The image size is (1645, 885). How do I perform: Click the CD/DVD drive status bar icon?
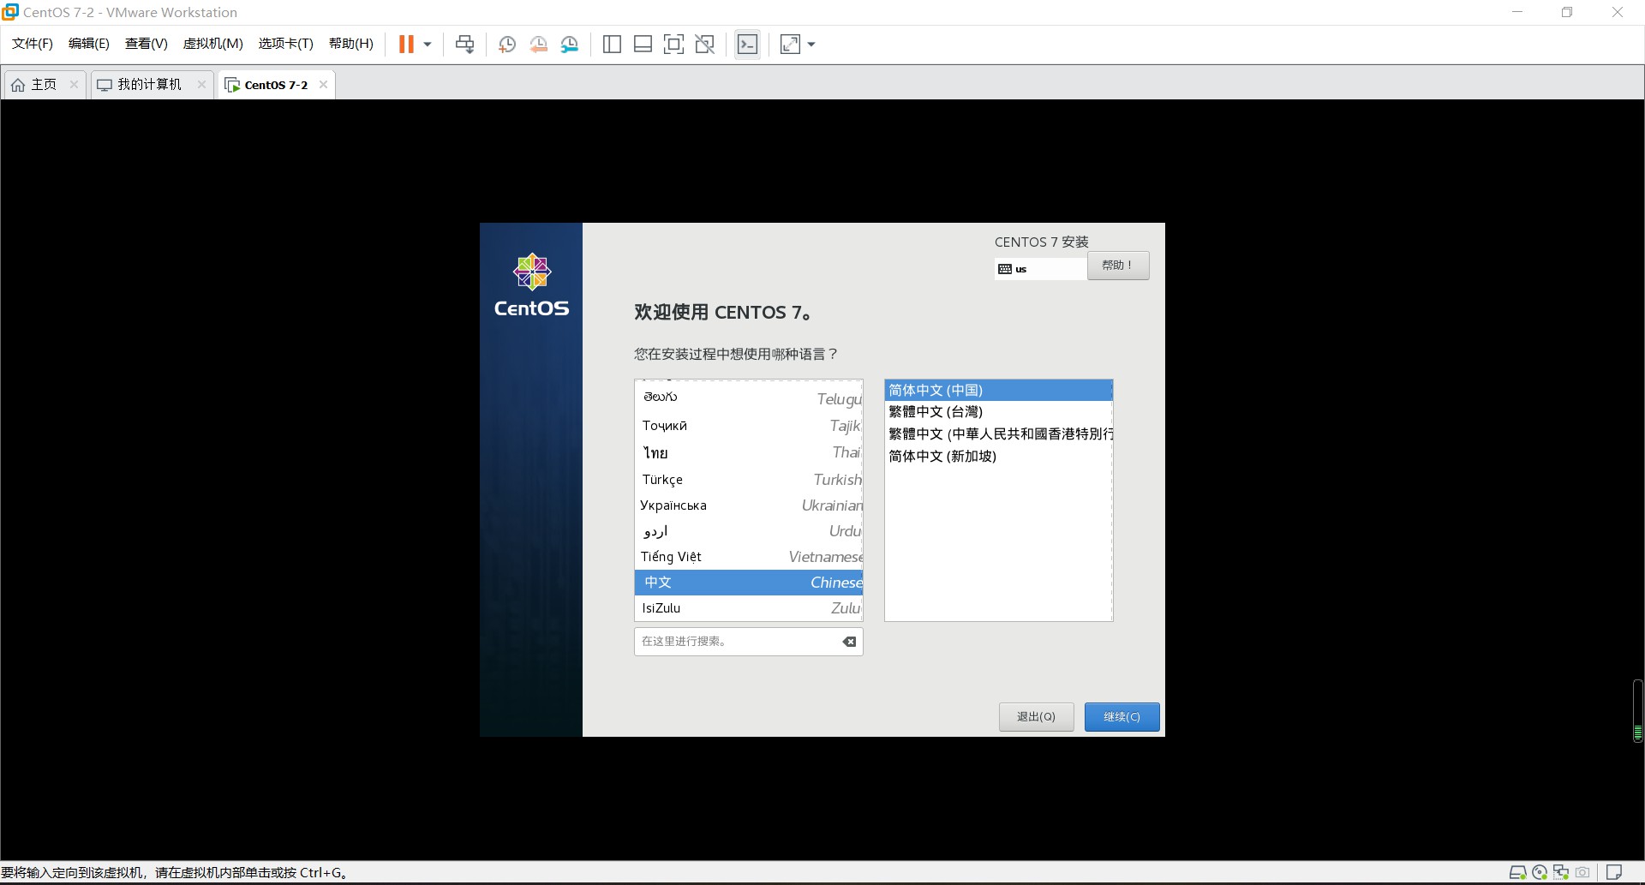(1540, 873)
